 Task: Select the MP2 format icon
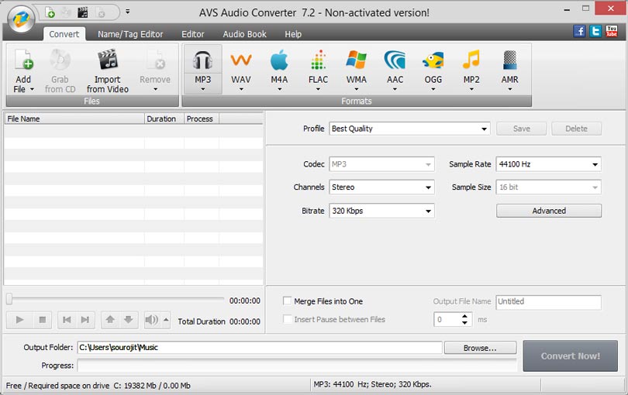point(471,60)
